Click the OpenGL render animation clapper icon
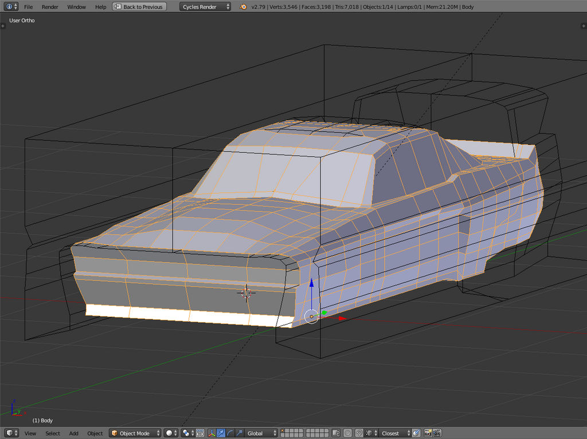The width and height of the screenshot is (587, 439). click(x=437, y=433)
